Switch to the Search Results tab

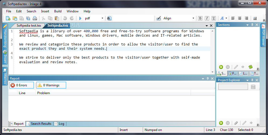[x=39, y=124]
